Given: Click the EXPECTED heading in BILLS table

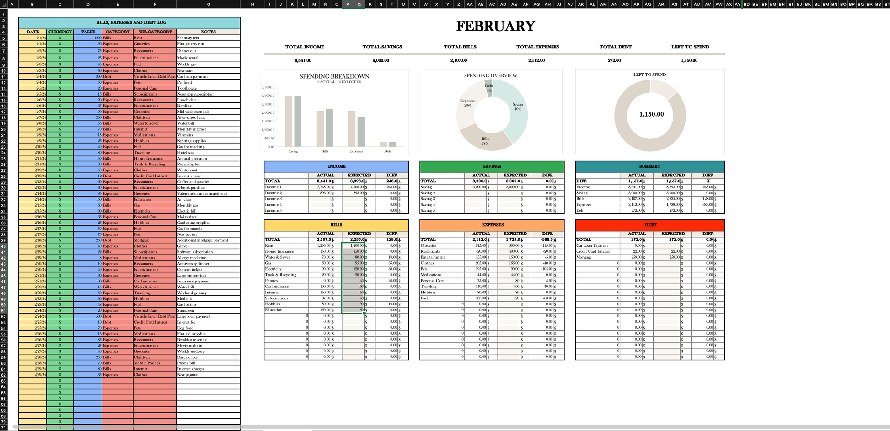Looking at the screenshot, I should [x=359, y=234].
